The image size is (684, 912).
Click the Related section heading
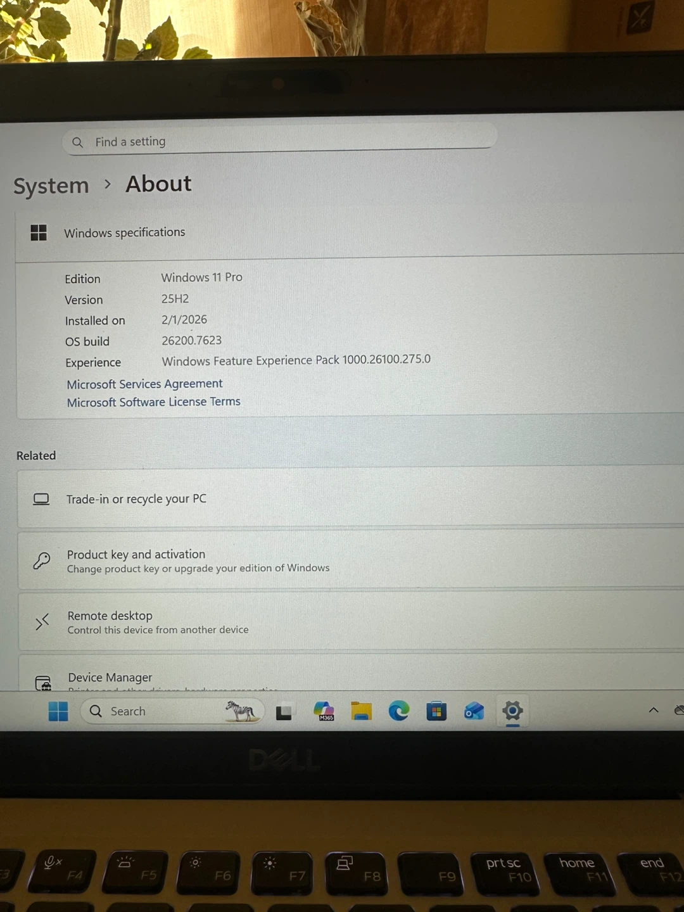tap(36, 455)
